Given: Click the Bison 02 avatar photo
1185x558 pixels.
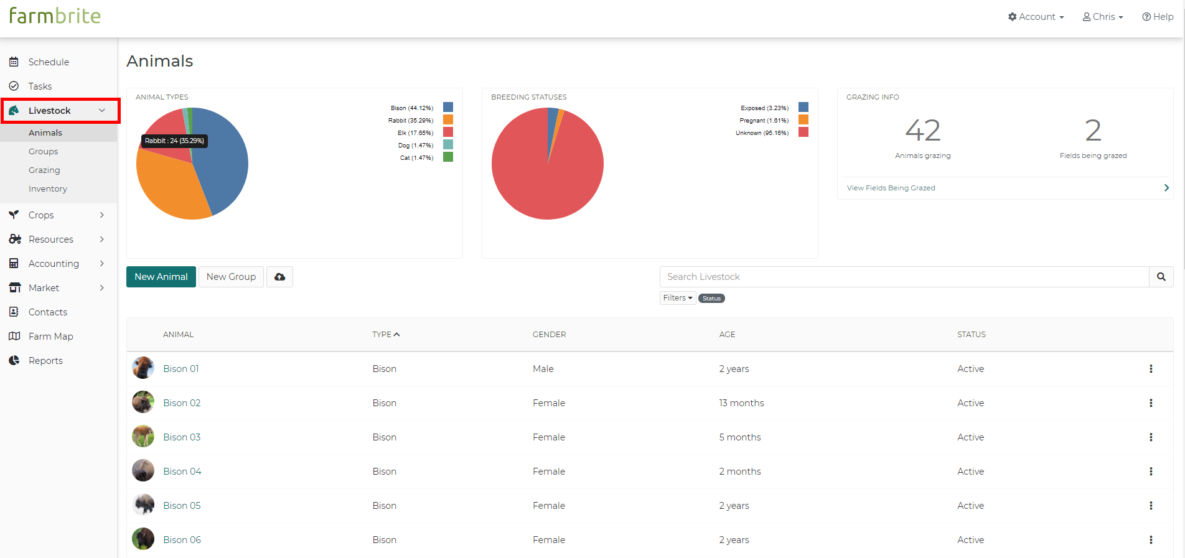Looking at the screenshot, I should click(x=143, y=402).
